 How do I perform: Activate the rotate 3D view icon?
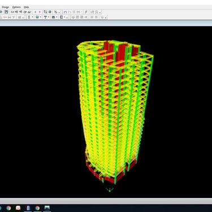click(x=25, y=12)
